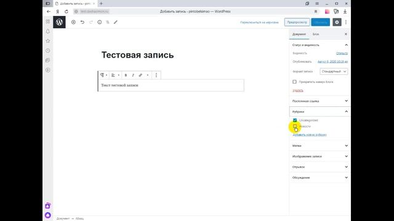Open the visibility Открыто link
Image resolution: width=394 pixels, height=221 pixels.
click(x=342, y=53)
